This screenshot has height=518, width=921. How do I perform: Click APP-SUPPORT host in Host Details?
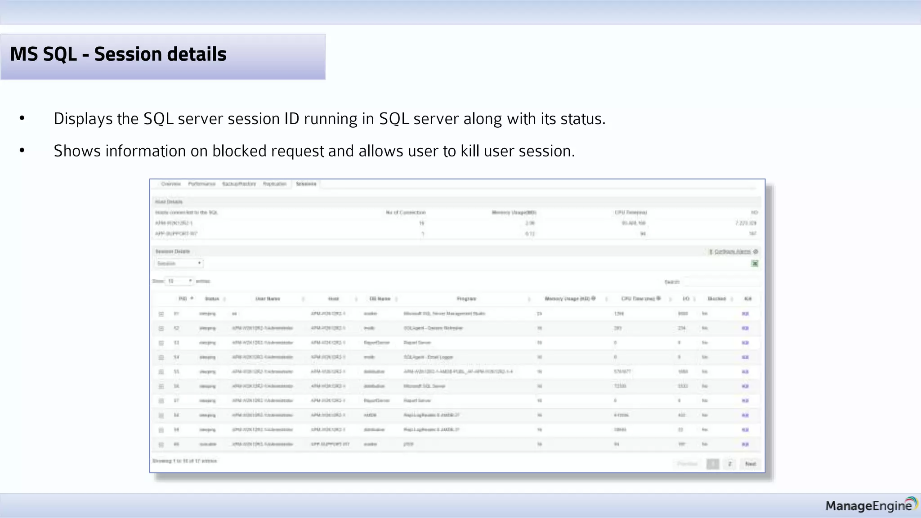point(176,234)
